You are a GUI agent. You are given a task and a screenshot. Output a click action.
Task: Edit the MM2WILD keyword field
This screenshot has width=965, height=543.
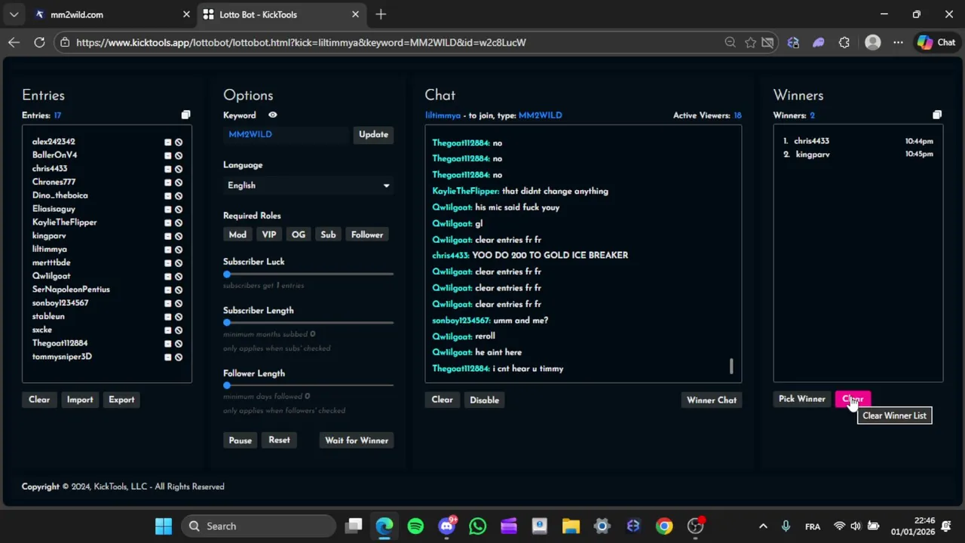[286, 134]
